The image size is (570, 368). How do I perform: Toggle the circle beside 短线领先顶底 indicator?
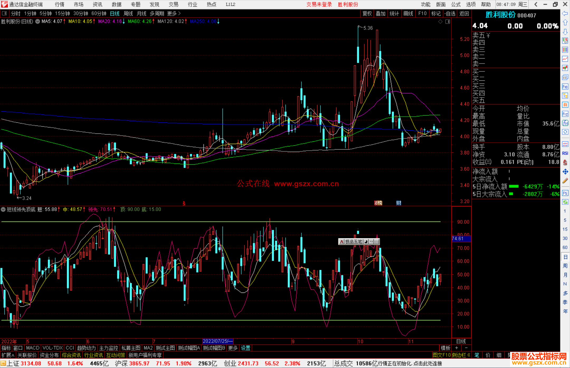pyautogui.click(x=3, y=209)
